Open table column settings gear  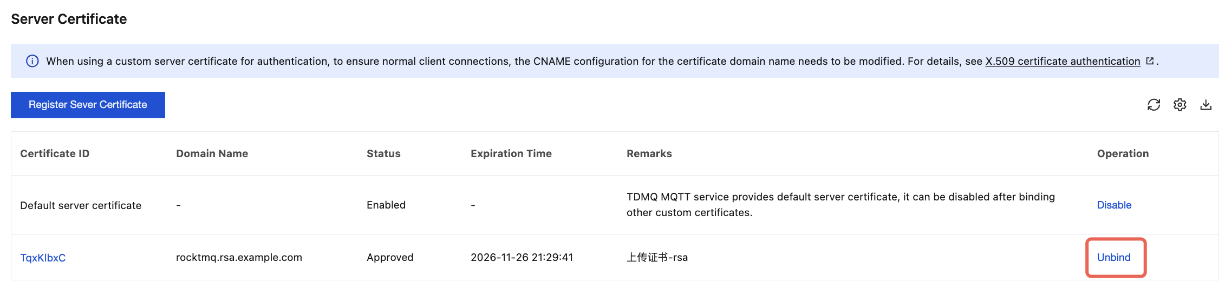[x=1180, y=105]
